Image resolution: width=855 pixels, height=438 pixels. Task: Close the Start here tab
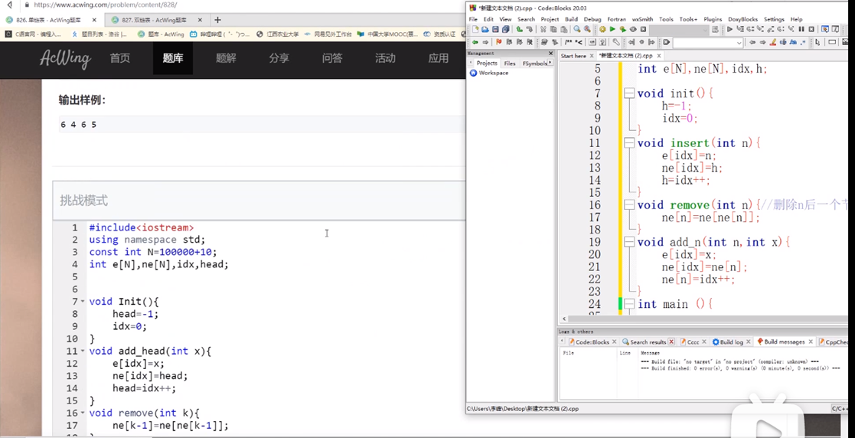[x=592, y=56]
